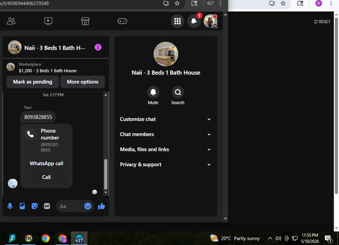Send a thumbs-up like
The width and height of the screenshot is (339, 245).
click(102, 206)
